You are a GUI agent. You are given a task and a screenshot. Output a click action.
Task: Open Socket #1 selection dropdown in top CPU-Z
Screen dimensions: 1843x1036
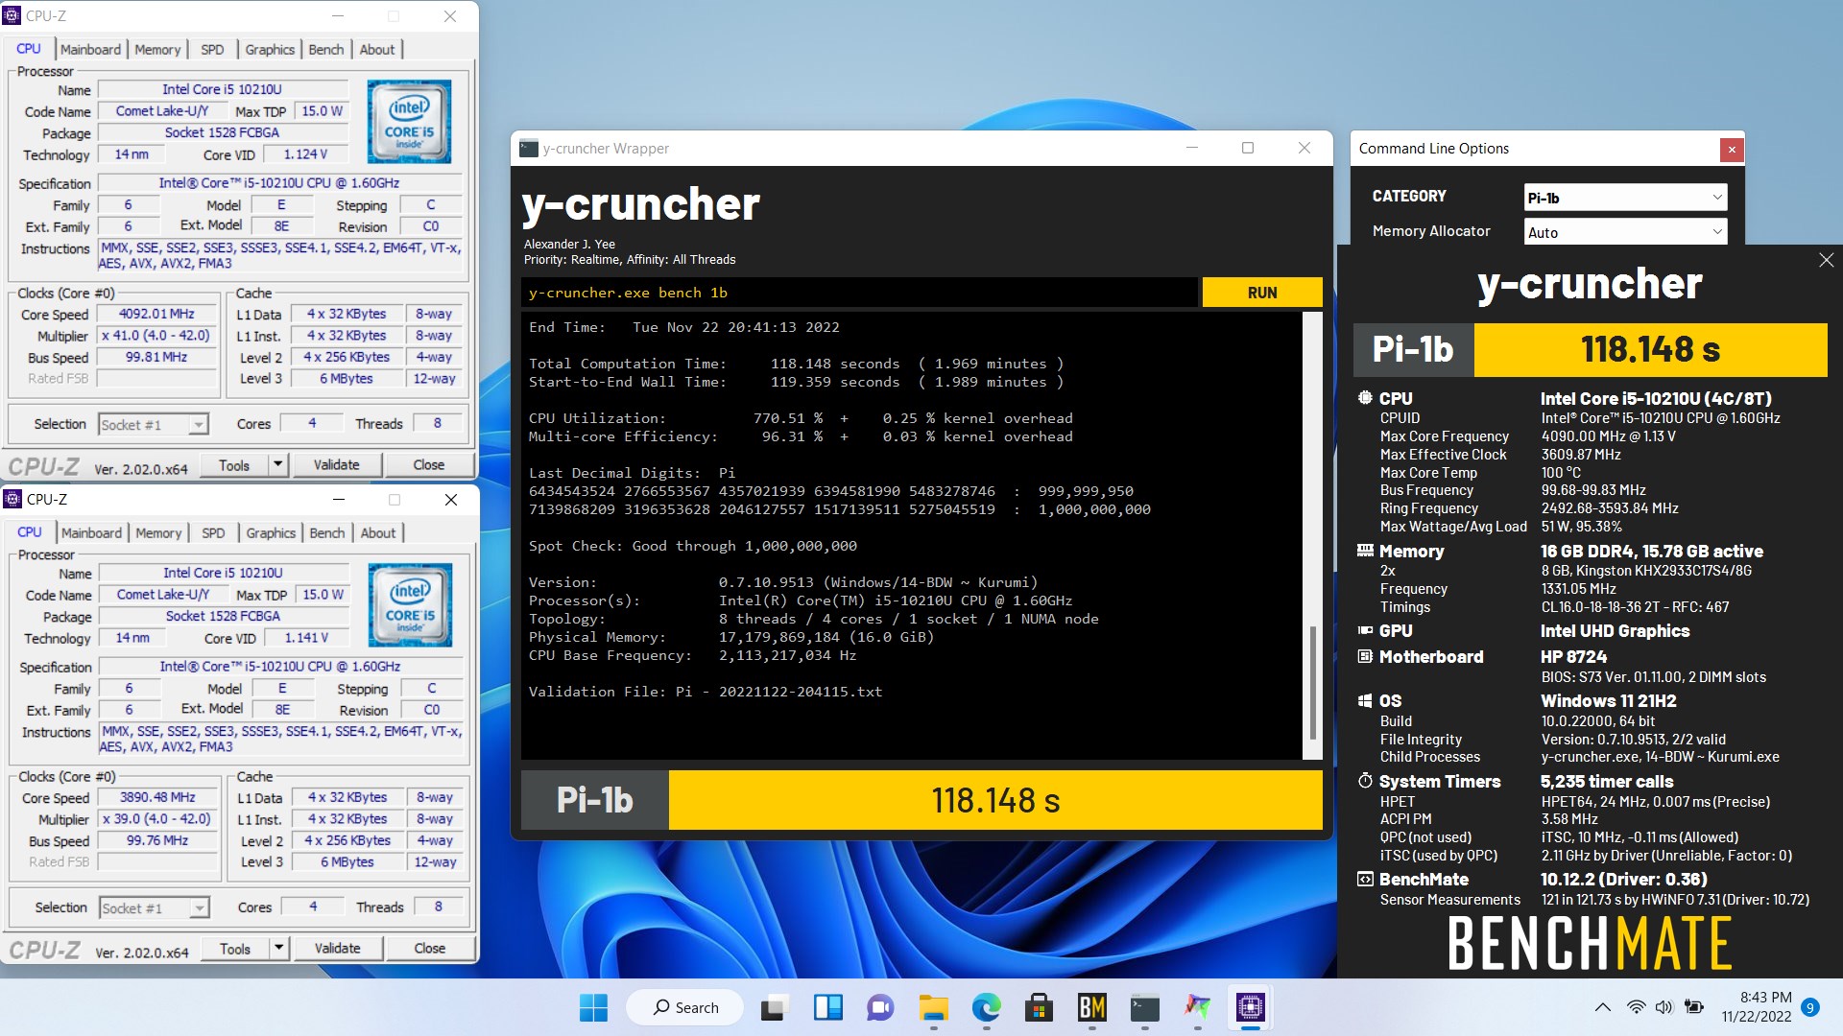[x=154, y=424]
